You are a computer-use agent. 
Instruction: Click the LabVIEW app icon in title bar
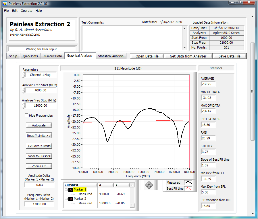pos(5,4)
